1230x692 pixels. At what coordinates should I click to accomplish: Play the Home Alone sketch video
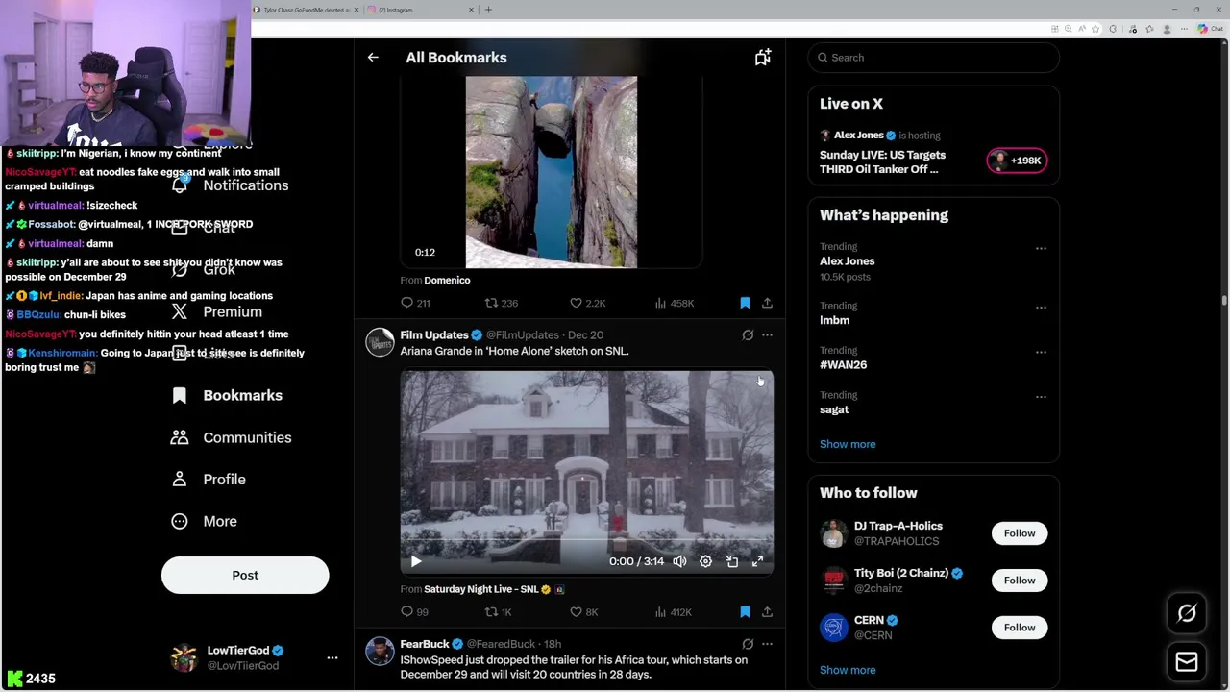[416, 561]
